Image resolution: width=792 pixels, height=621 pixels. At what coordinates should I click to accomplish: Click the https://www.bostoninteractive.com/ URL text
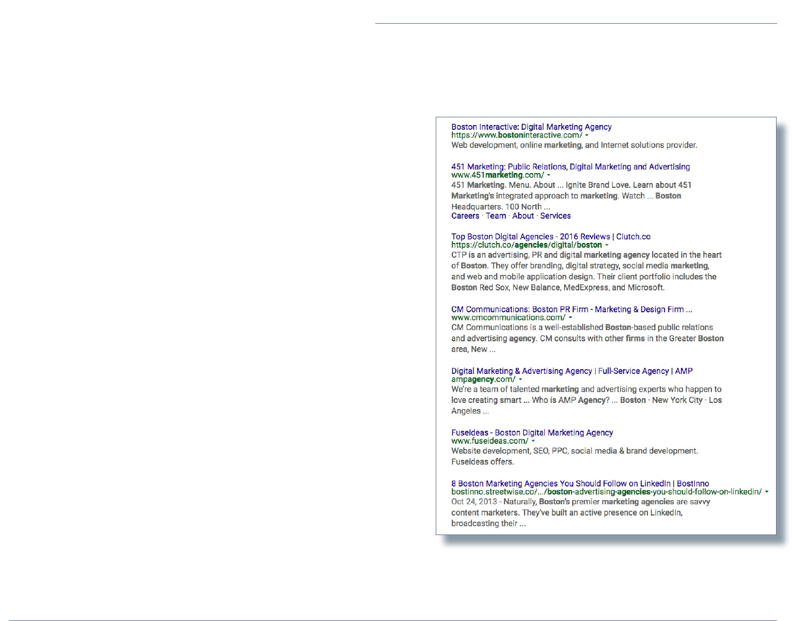coord(516,135)
